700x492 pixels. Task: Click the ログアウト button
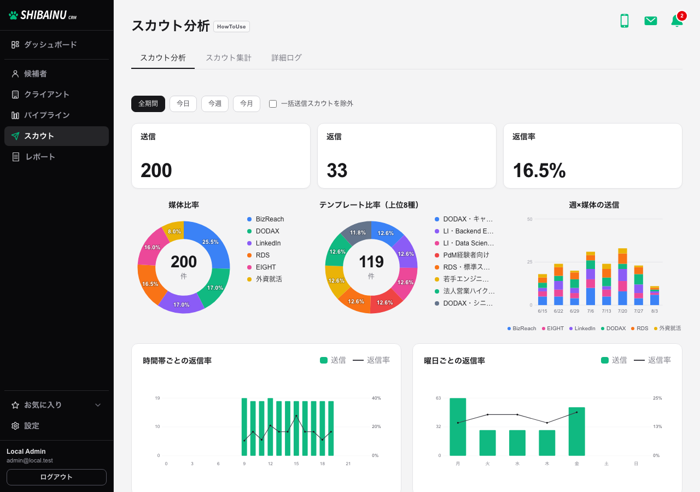(x=56, y=477)
